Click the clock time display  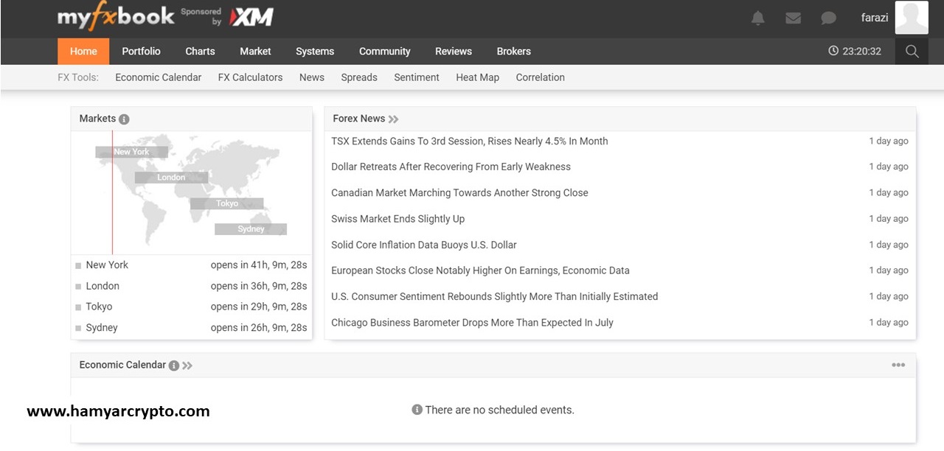point(855,52)
